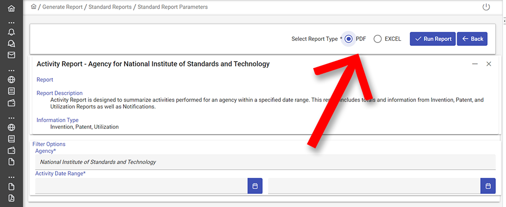The image size is (506, 207).
Task: Close the Activity Report panel
Action: pos(489,64)
